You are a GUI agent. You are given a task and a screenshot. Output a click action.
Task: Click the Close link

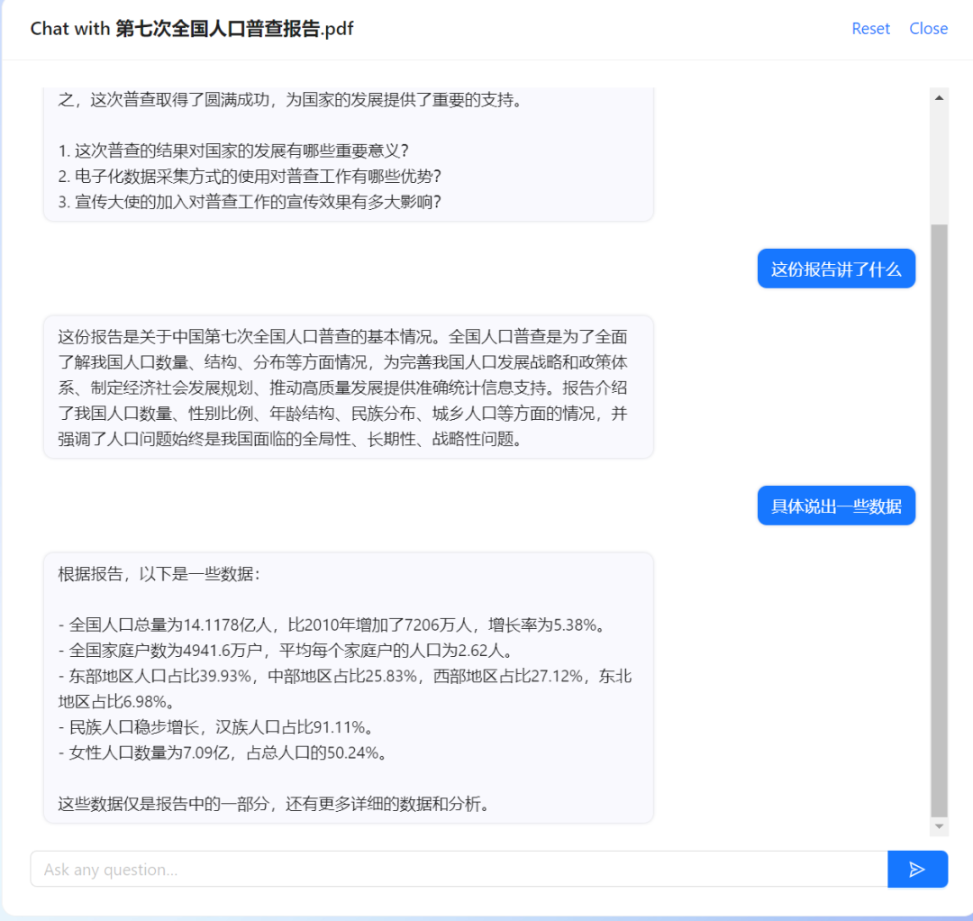click(x=928, y=28)
